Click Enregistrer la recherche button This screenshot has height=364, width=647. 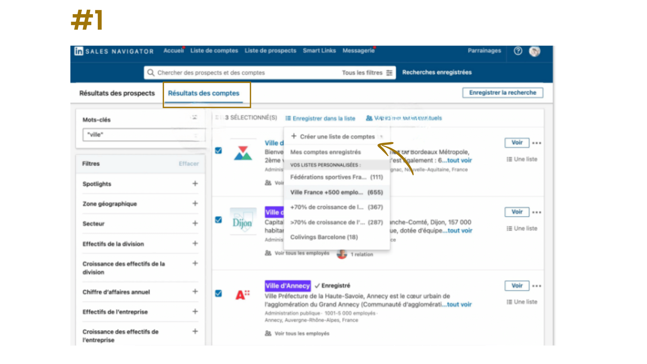click(502, 92)
